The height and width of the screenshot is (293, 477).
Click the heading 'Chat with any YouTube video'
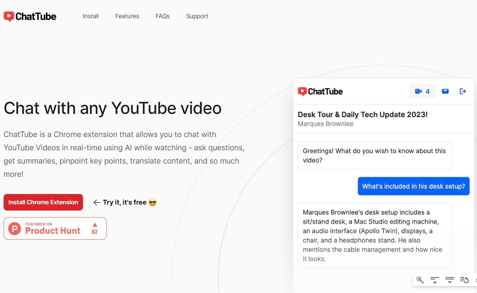[x=113, y=108]
